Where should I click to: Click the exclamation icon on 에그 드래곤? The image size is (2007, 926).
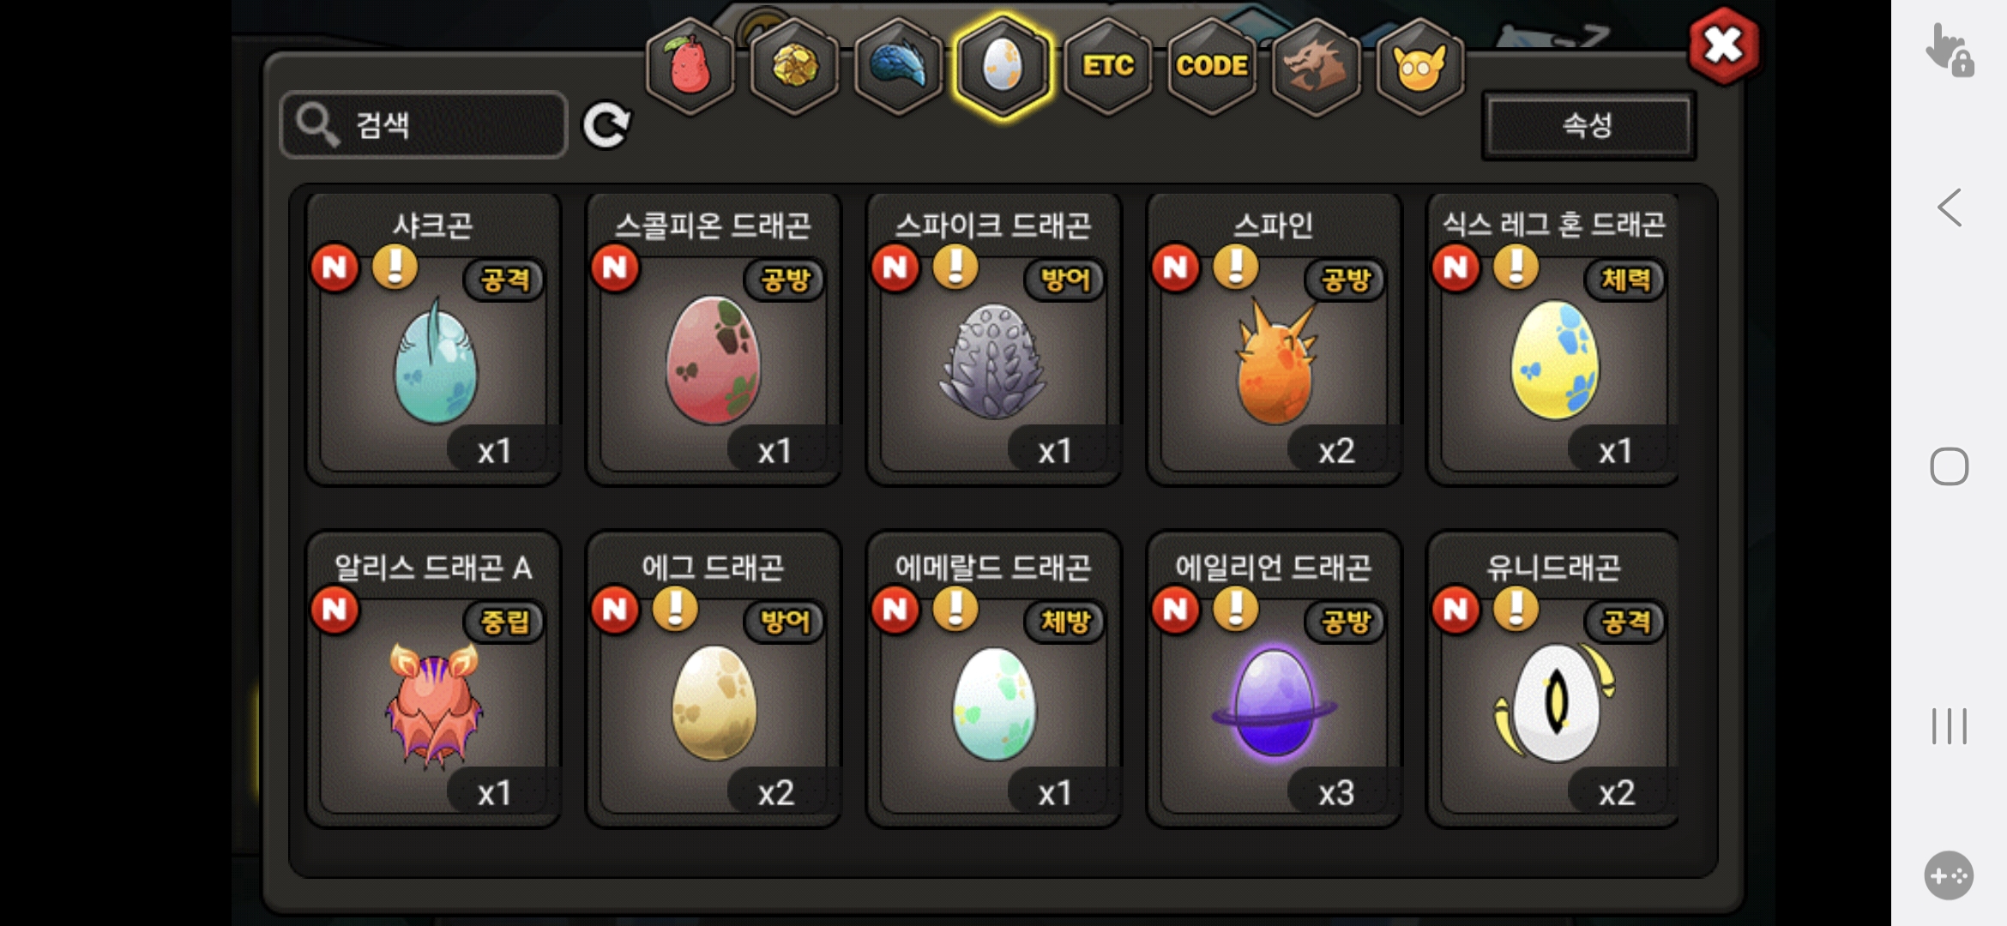coord(676,609)
